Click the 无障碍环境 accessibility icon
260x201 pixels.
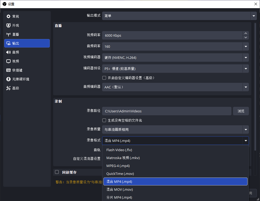click(x=8, y=79)
